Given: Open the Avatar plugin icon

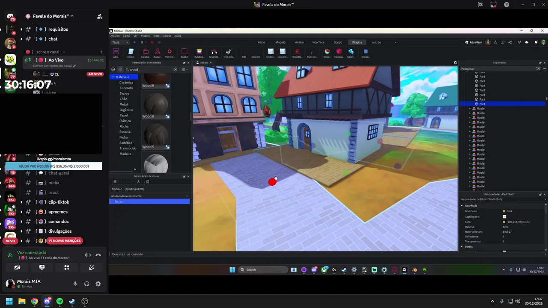Looking at the screenshot, I should pos(158,53).
